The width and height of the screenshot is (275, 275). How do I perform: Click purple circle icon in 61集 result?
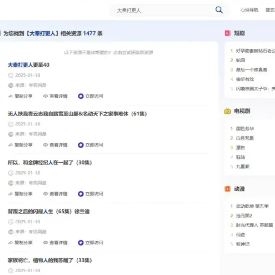(x=81, y=145)
